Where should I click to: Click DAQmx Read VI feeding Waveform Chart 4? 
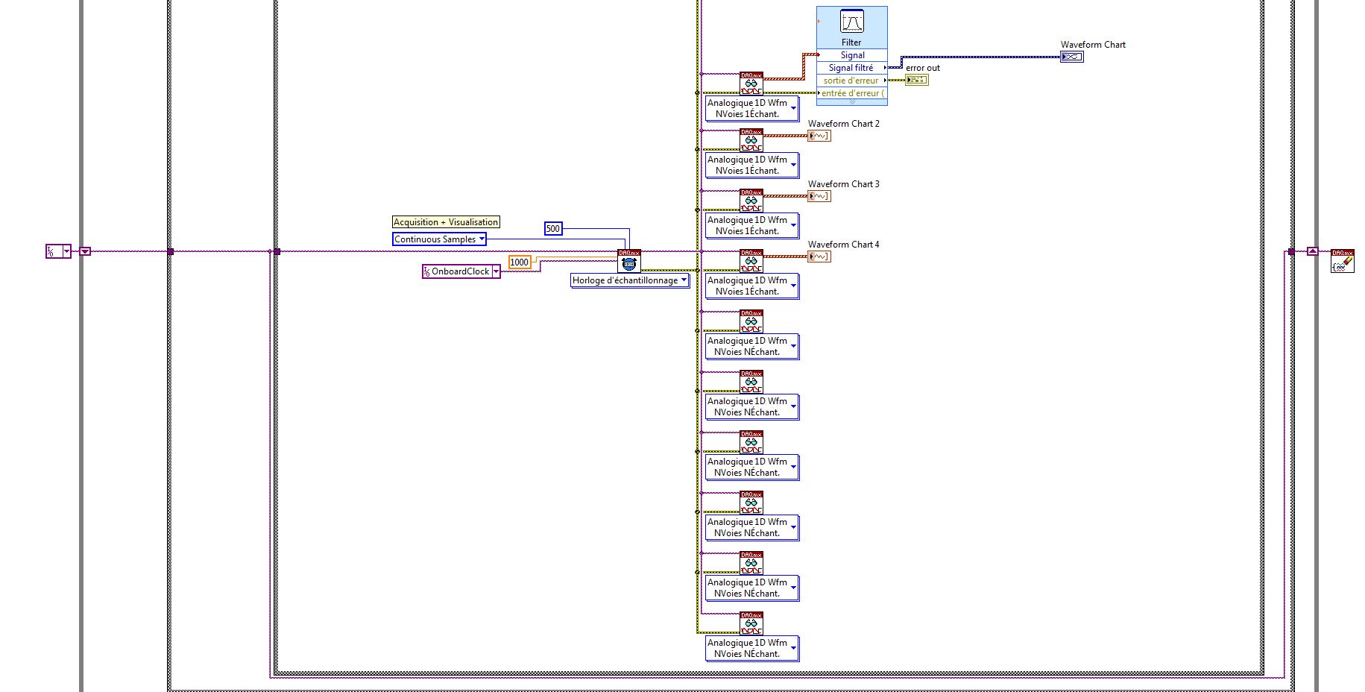(x=751, y=261)
